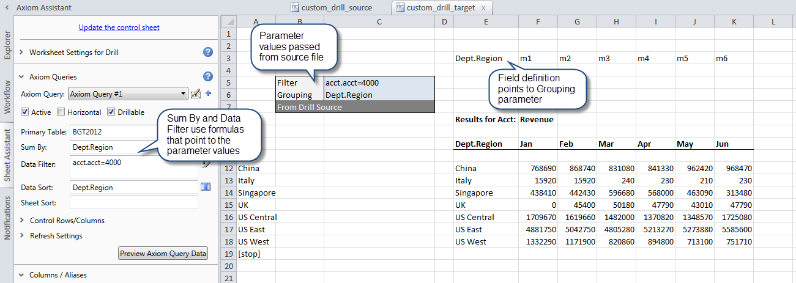This screenshot has width=796, height=283.
Task: Add a new Axiom Query with plus icon
Action: [x=208, y=94]
